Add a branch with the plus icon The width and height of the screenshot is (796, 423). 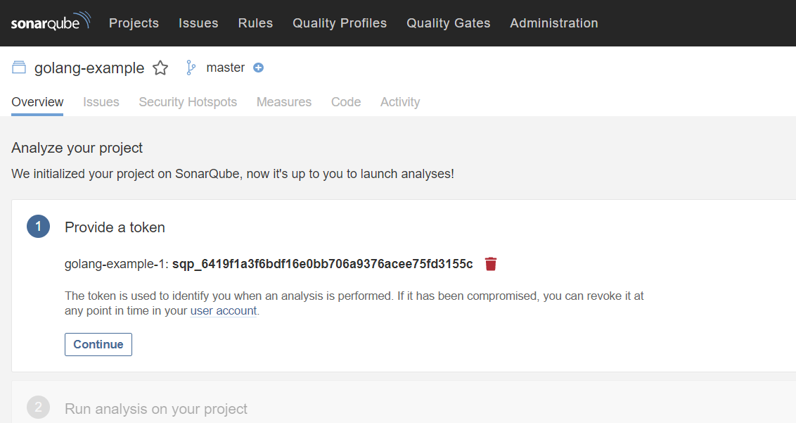[x=258, y=68]
